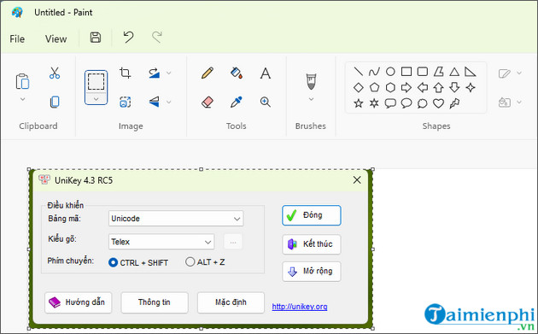Click the Resize and skew icon
This screenshot has width=538, height=334.
pos(125,102)
